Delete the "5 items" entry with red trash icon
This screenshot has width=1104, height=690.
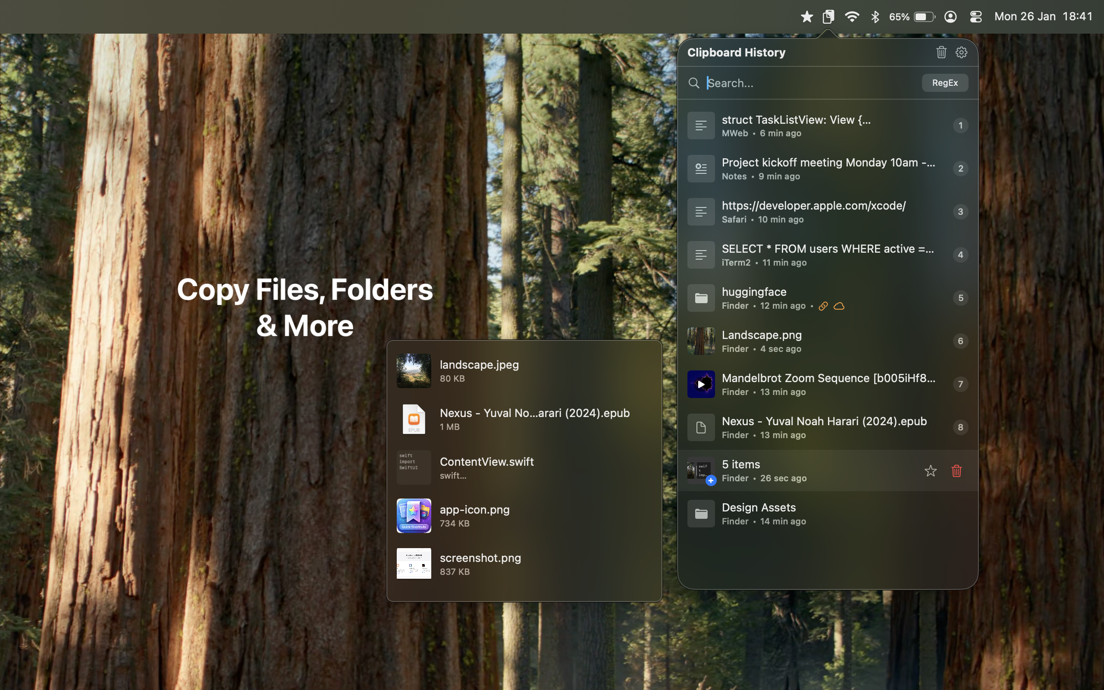coord(957,471)
